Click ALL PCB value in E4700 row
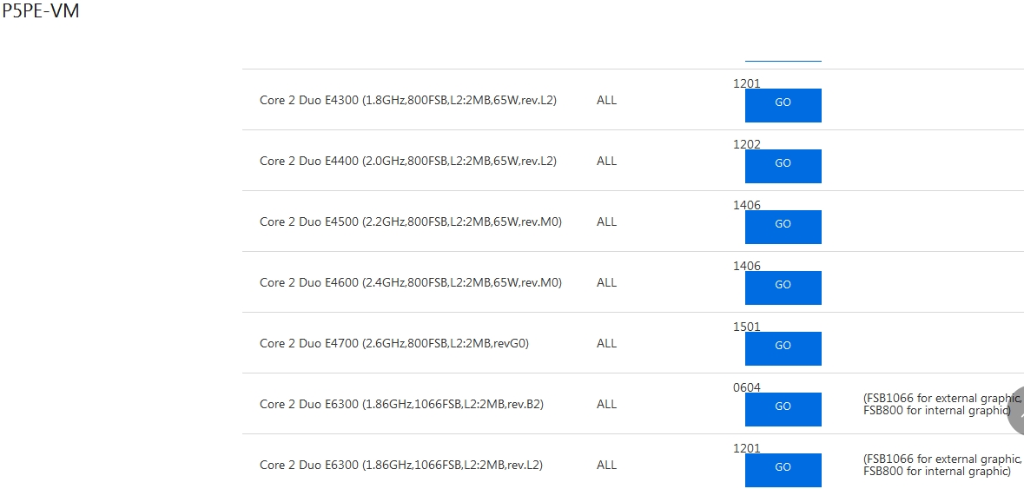This screenshot has width=1024, height=489. (607, 343)
